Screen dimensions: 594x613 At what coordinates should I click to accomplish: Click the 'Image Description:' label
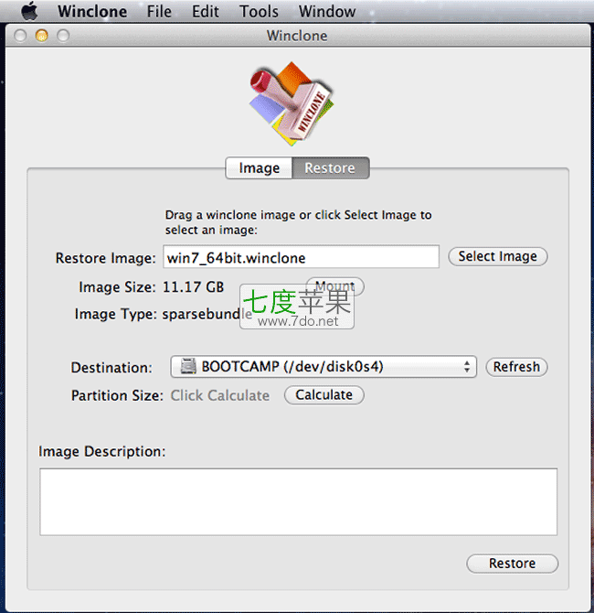click(102, 452)
